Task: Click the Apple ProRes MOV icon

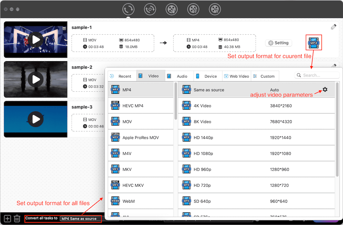Action: coord(115,137)
